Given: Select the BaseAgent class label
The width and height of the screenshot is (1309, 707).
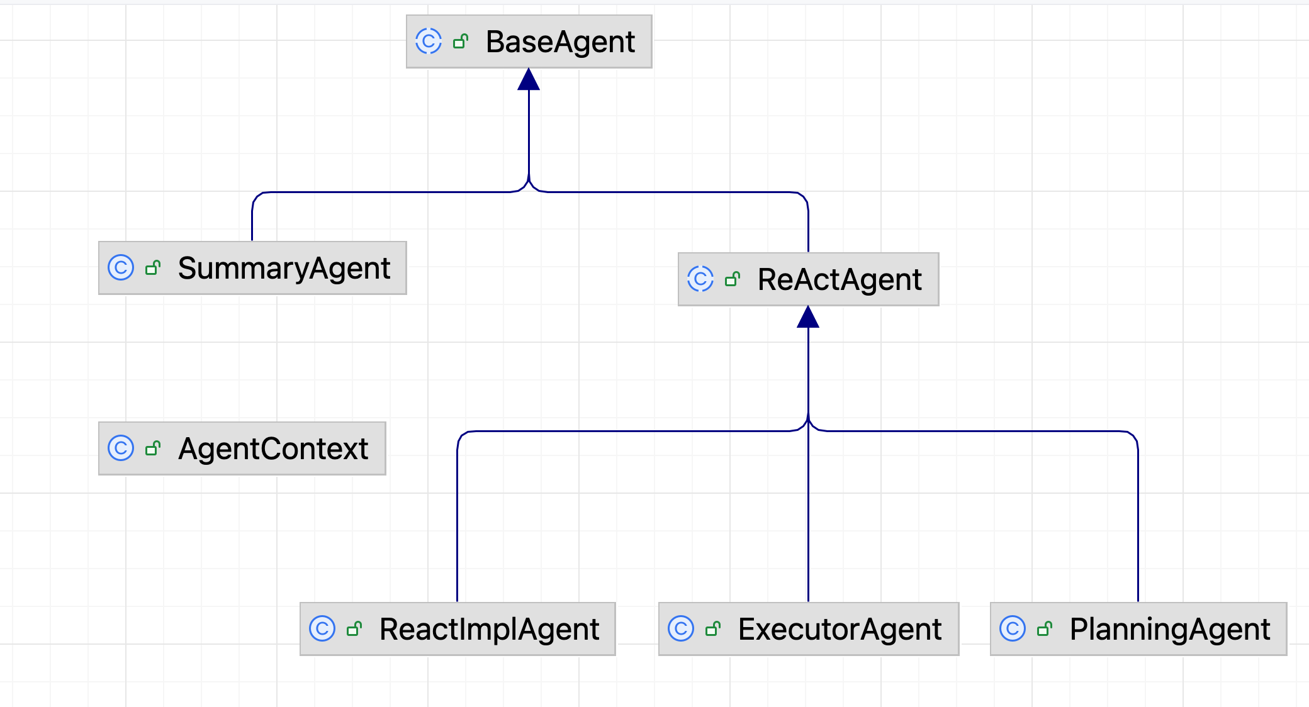Looking at the screenshot, I should tap(560, 42).
